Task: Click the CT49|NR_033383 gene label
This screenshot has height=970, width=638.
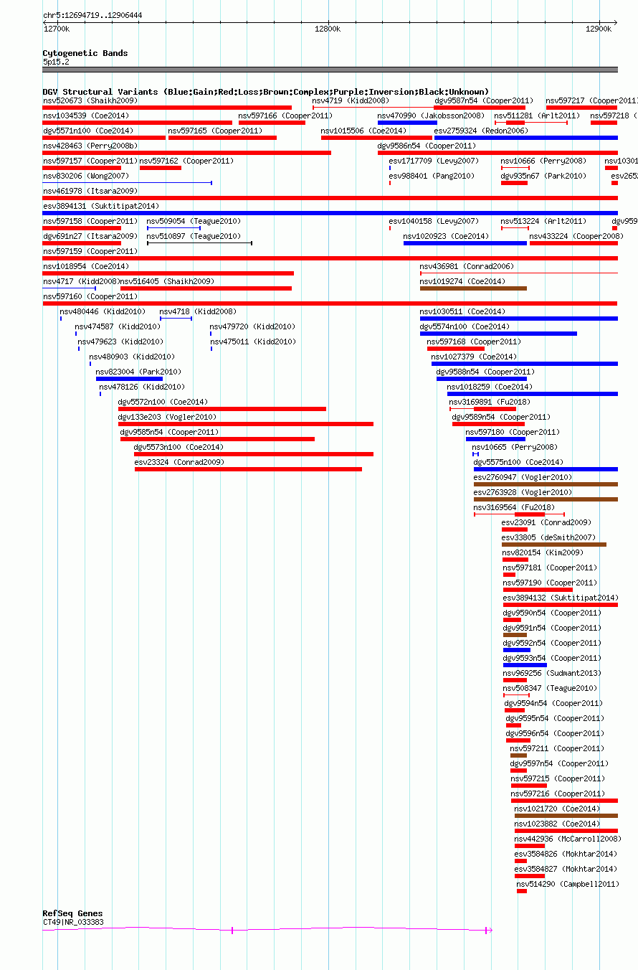Action: pos(73,922)
